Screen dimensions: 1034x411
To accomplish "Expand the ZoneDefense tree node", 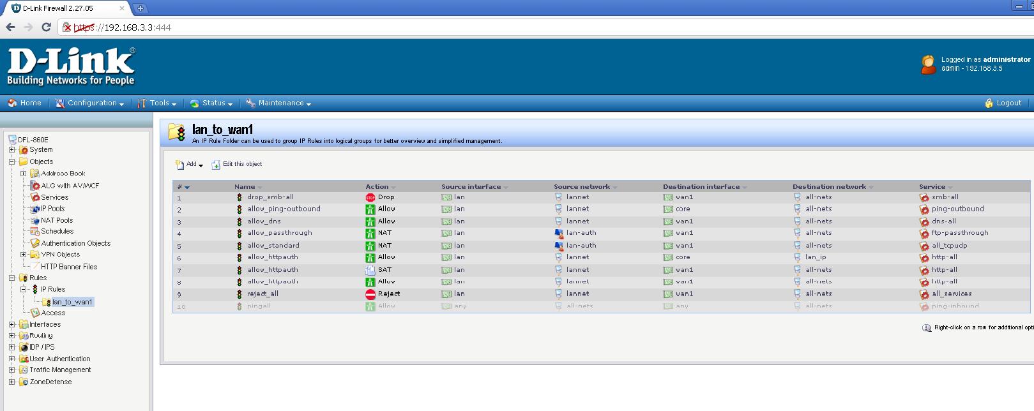I will (11, 382).
